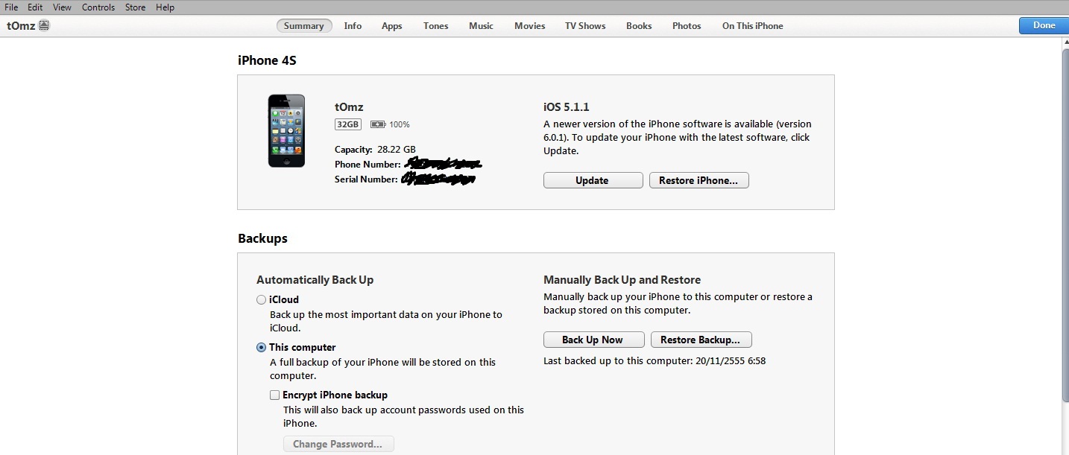1069x455 pixels.
Task: Open the Controls menu
Action: pos(98,7)
